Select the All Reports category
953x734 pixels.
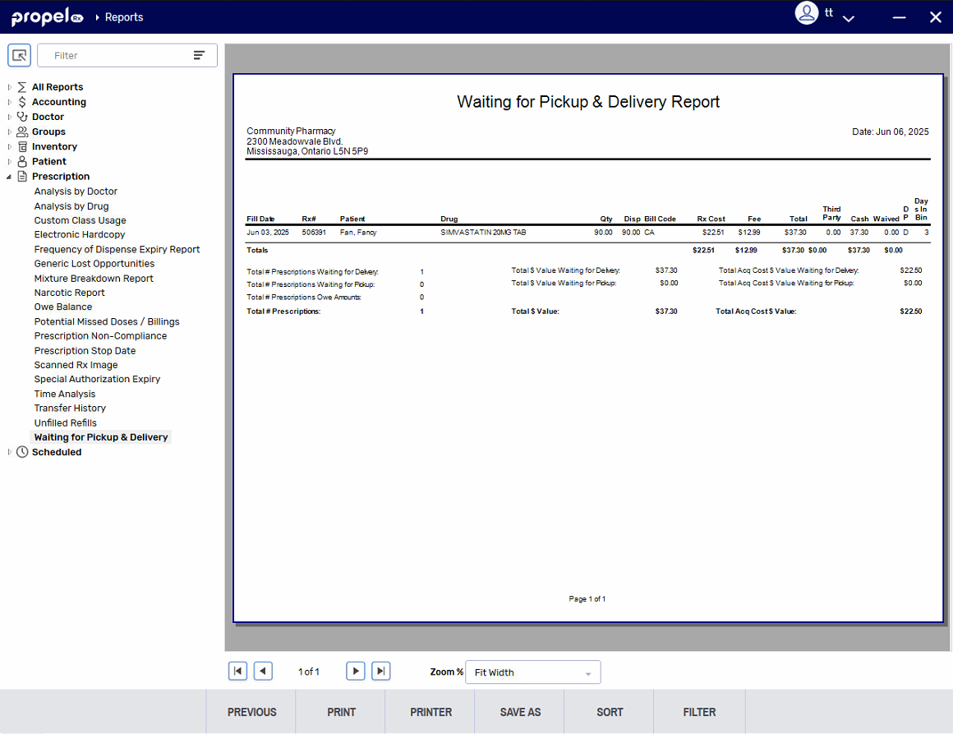pos(58,87)
